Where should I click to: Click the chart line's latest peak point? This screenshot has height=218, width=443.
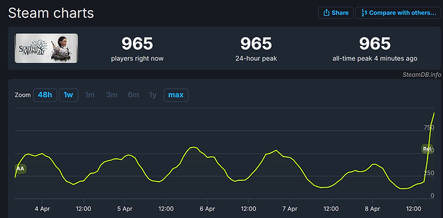point(434,112)
